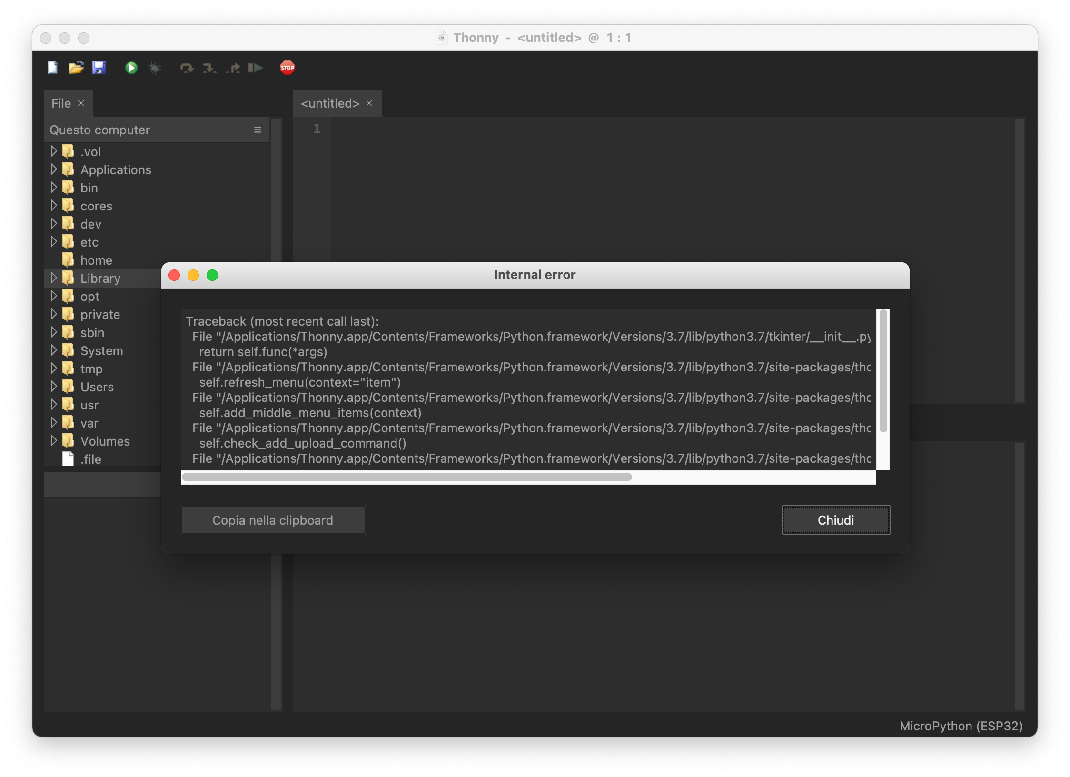Expand the Volumes folder
The width and height of the screenshot is (1070, 777).
[x=54, y=441]
